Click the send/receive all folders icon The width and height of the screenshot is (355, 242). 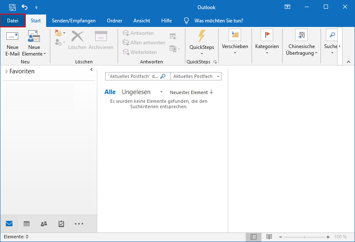point(12,7)
